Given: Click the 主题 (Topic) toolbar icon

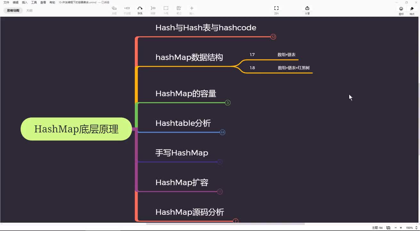Looking at the screenshot, I should point(114,8).
